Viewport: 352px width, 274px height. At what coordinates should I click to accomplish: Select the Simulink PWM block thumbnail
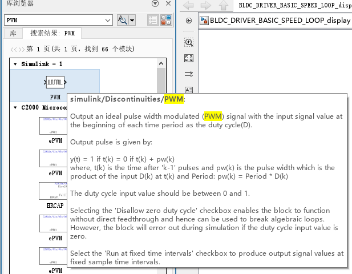55,82
